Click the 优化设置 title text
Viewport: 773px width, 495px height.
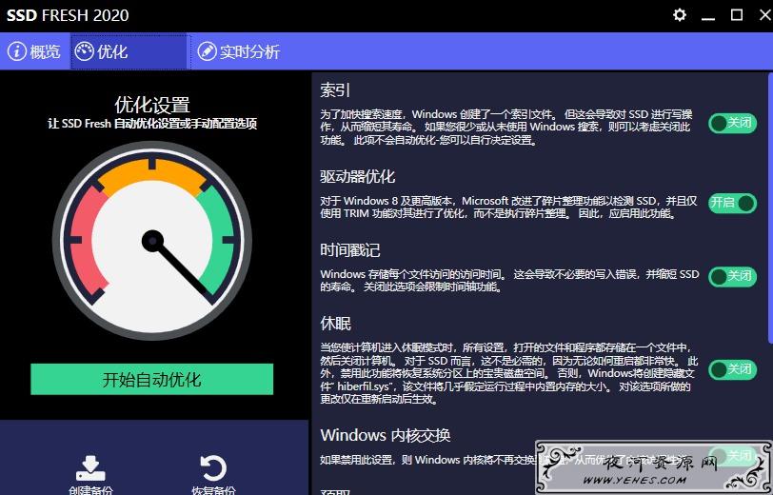[152, 105]
